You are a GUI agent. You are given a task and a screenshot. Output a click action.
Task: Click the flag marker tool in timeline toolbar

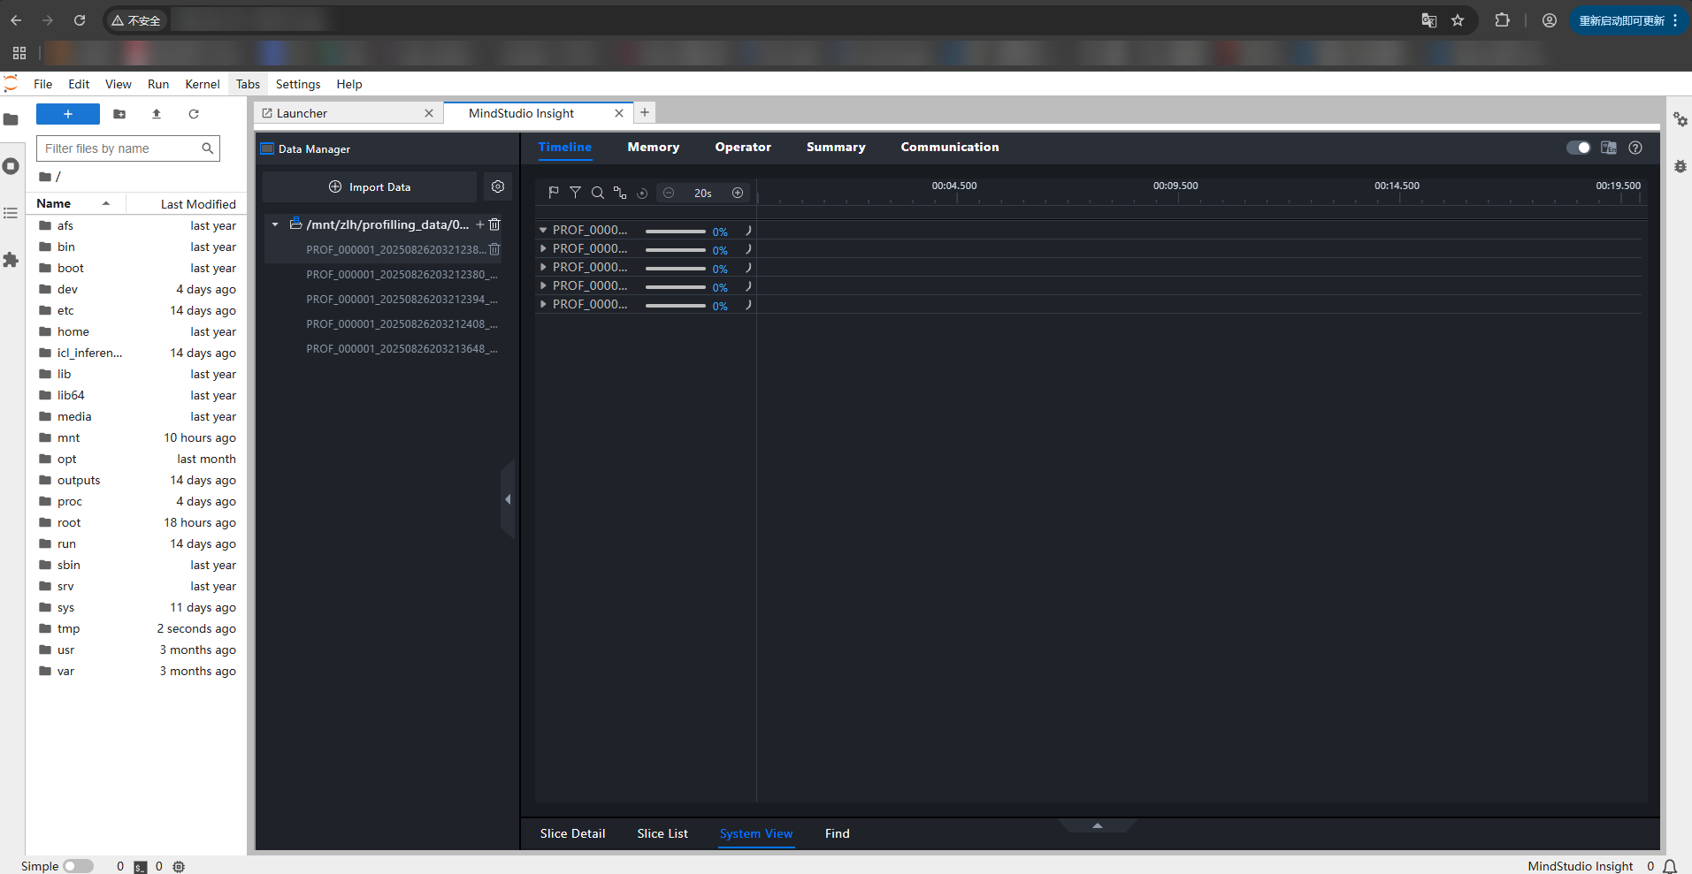554,193
